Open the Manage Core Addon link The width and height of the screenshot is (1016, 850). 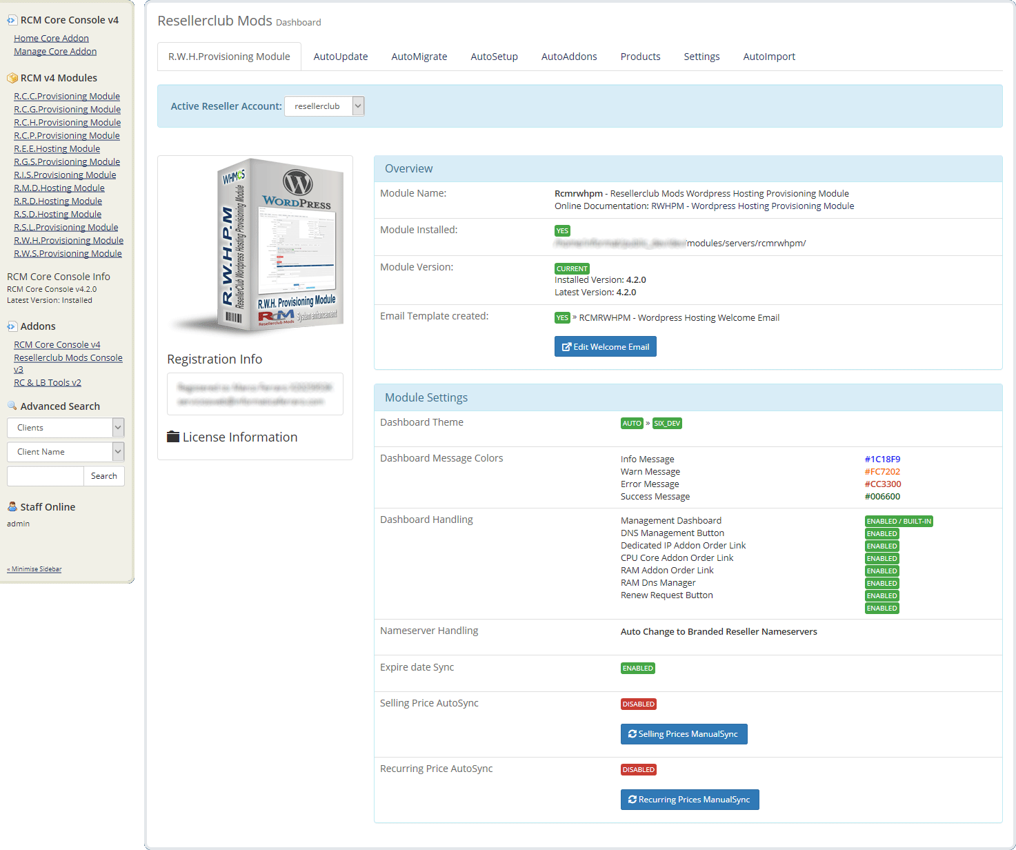(x=55, y=52)
